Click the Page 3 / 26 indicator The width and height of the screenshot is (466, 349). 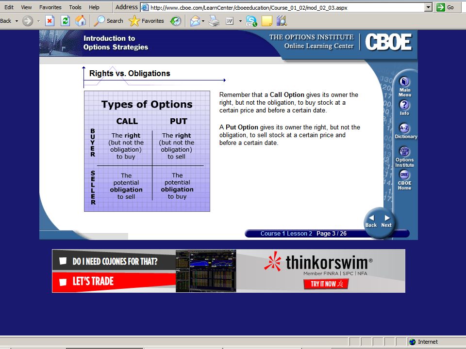click(x=332, y=234)
